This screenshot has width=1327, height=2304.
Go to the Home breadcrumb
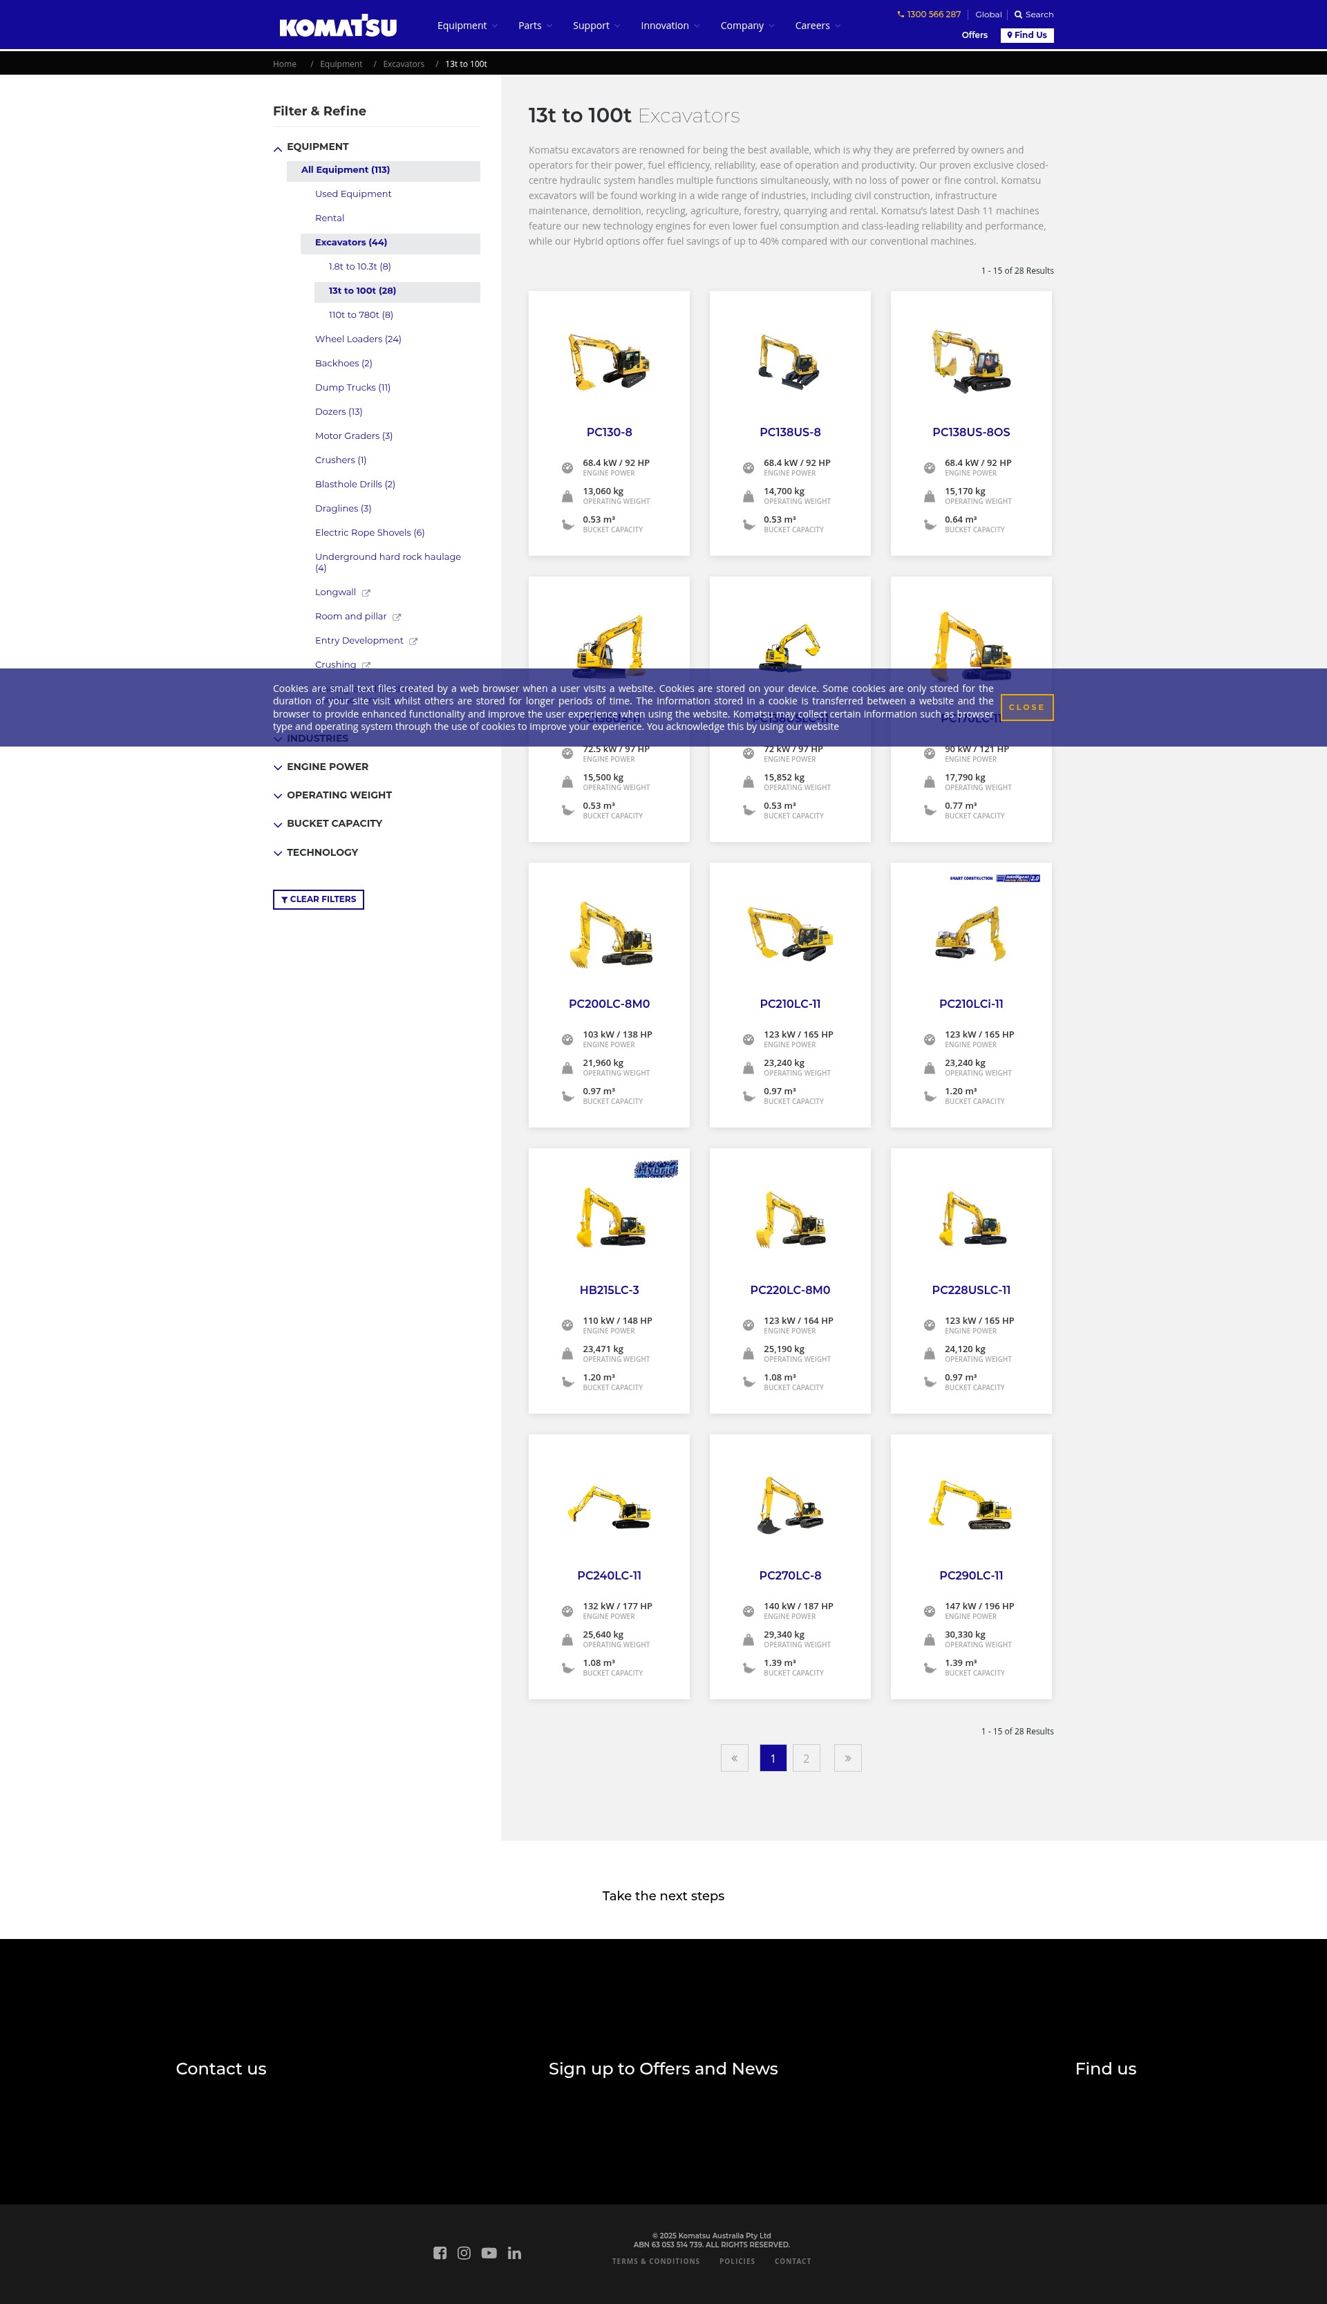(284, 64)
